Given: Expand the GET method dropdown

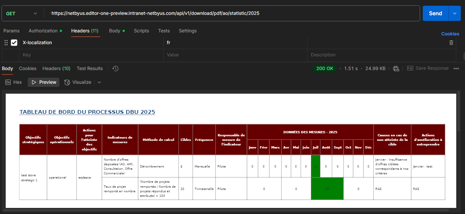Looking at the screenshot, I should [x=22, y=13].
